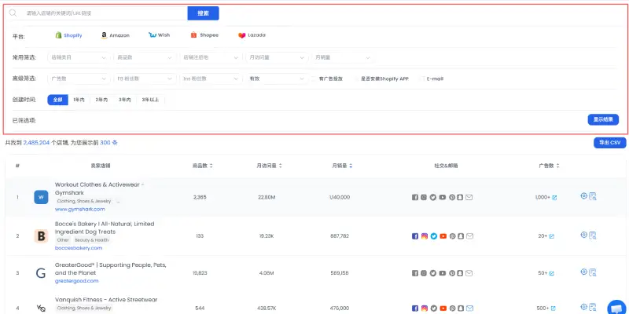Open the greatergood.com link
629x314 pixels.
[76, 281]
